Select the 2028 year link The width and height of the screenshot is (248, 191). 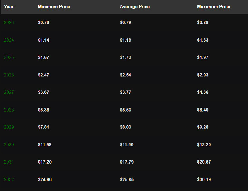coord(9,110)
